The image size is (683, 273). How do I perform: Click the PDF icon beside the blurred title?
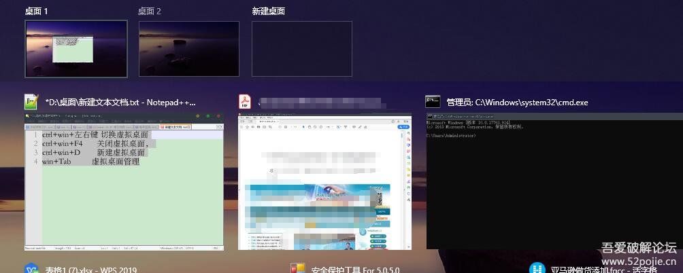(x=245, y=102)
